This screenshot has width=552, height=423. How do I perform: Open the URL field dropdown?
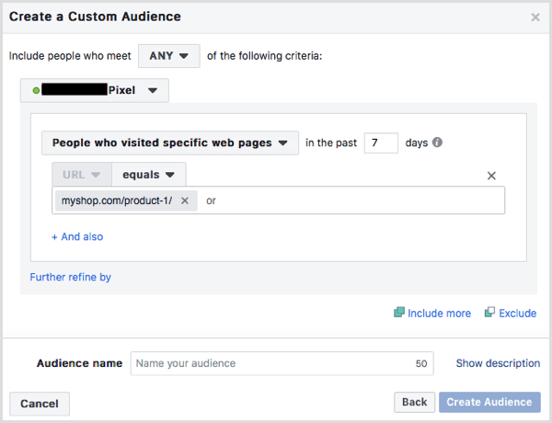coord(82,175)
